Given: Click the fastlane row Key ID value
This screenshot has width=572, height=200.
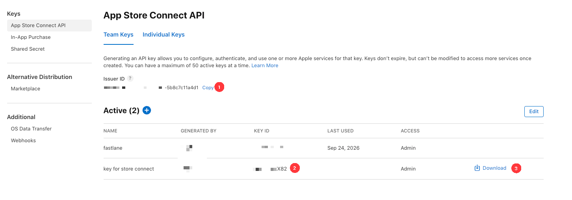Looking at the screenshot, I should (272, 147).
